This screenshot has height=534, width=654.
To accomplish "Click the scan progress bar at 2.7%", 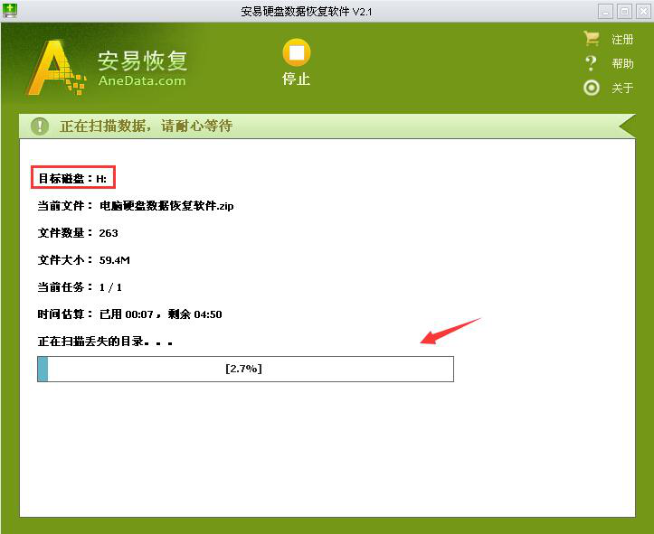I will 245,369.
